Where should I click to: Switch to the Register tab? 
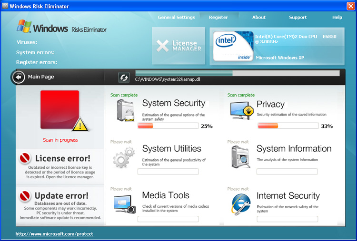[x=218, y=17]
